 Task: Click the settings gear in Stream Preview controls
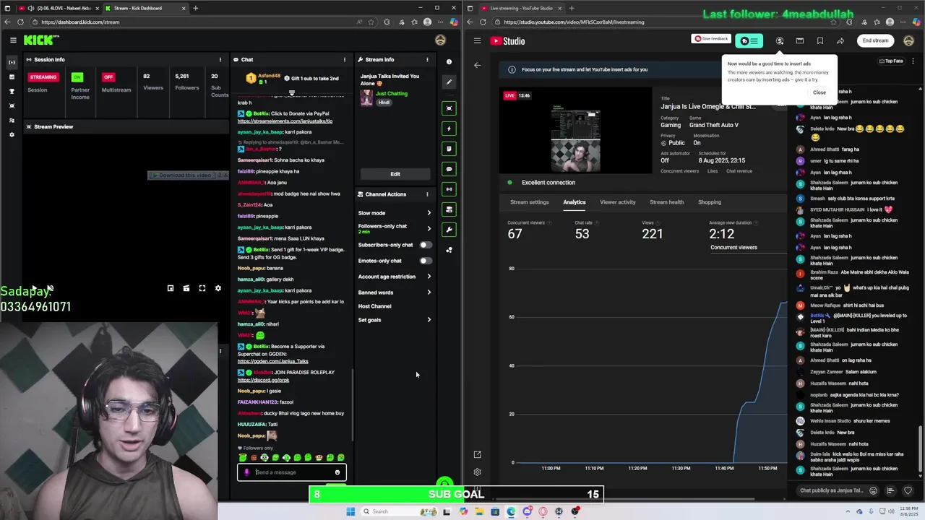[218, 288]
